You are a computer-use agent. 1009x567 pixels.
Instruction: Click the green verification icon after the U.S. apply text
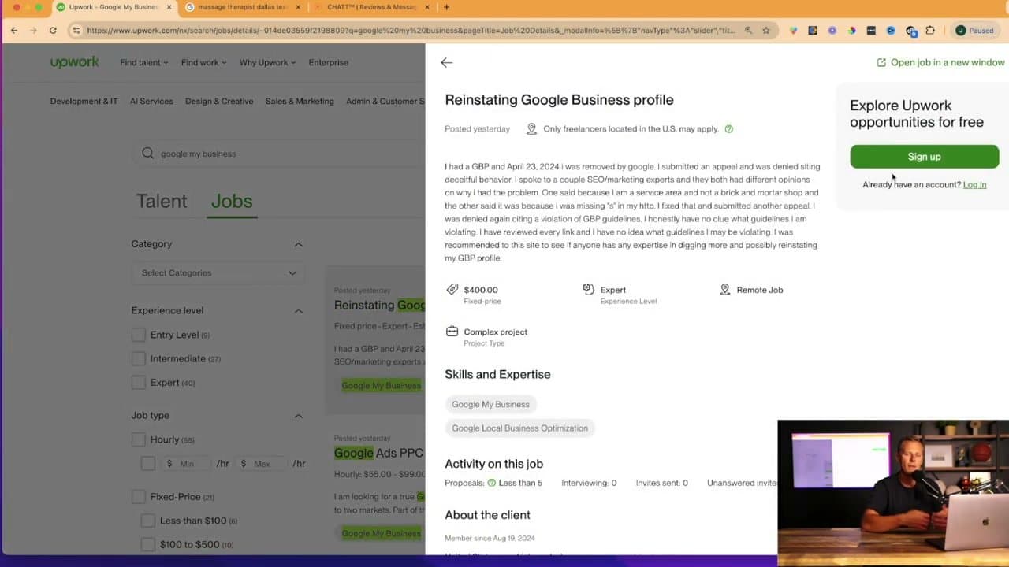coord(728,128)
